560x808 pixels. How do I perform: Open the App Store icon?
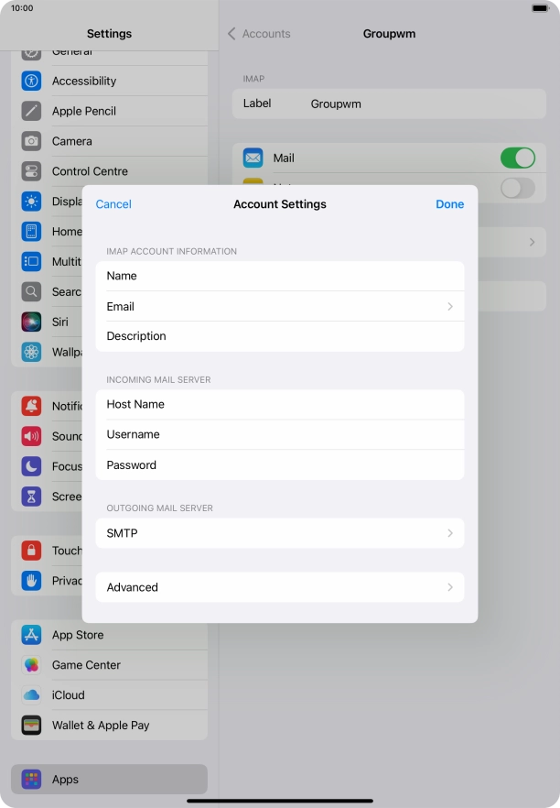[32, 635]
